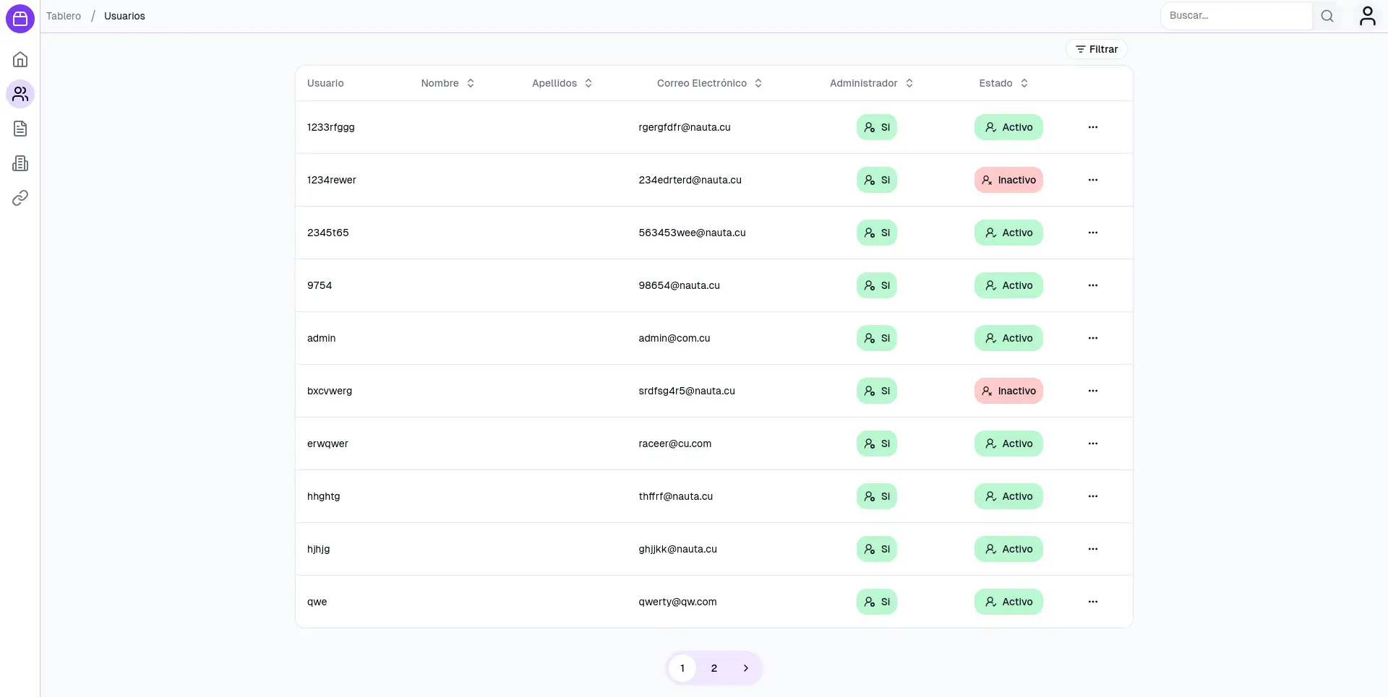Open the document sidebar icon

pyautogui.click(x=20, y=129)
